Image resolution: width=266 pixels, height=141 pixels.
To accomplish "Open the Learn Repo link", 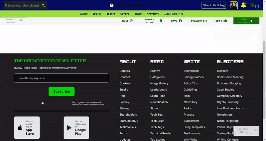I will tap(158, 96).
